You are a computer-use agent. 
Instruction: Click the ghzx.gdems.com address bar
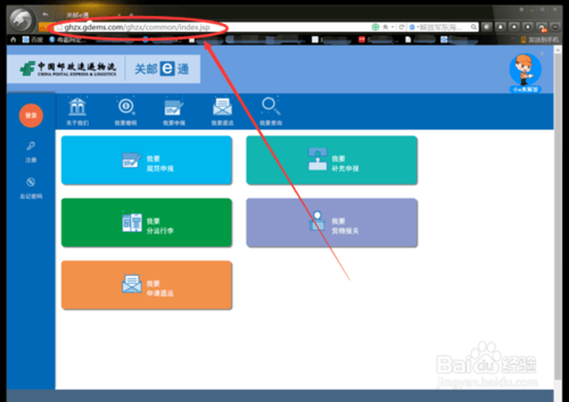[x=212, y=28]
